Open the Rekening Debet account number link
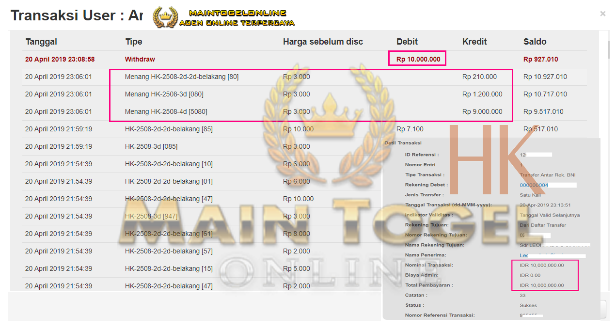 click(534, 185)
